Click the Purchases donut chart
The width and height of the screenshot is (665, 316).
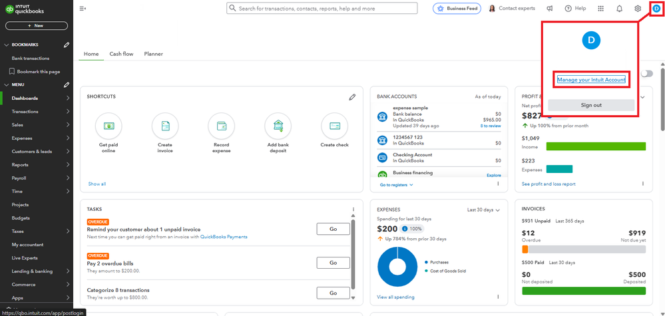397,267
